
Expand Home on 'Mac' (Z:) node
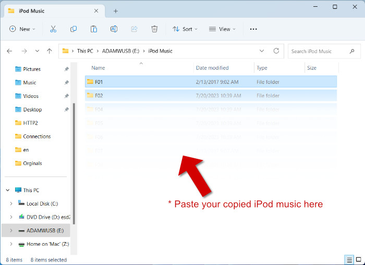click(x=11, y=244)
